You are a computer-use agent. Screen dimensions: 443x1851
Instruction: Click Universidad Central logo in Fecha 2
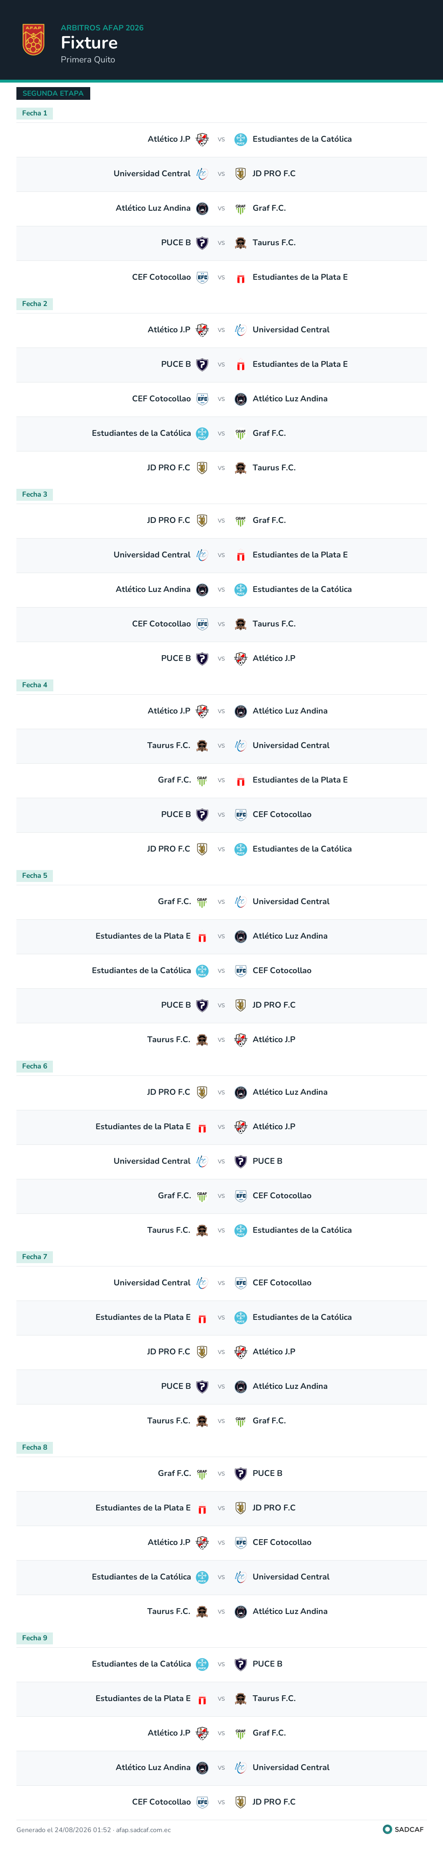tap(240, 330)
